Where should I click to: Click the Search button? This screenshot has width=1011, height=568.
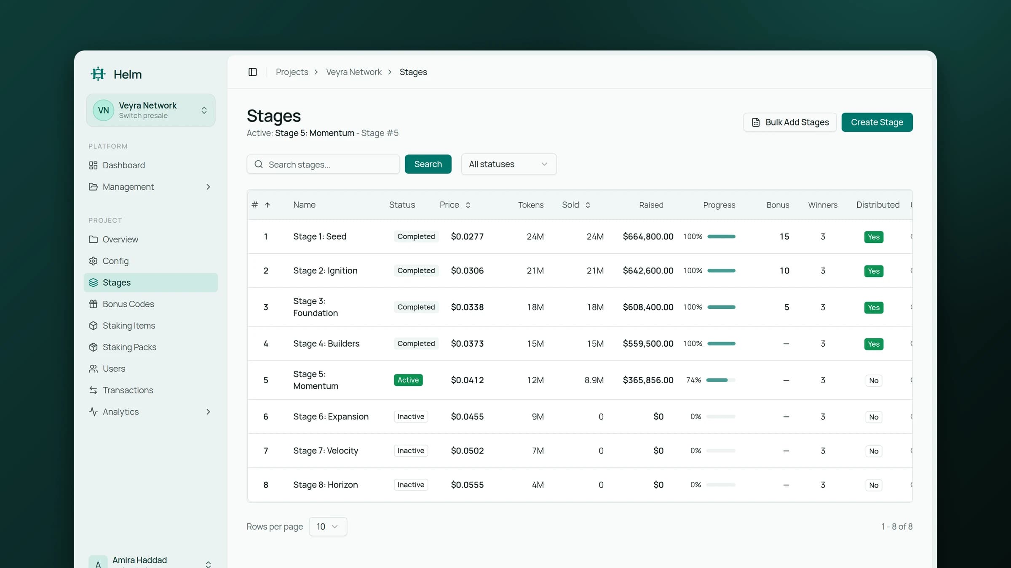pyautogui.click(x=428, y=164)
